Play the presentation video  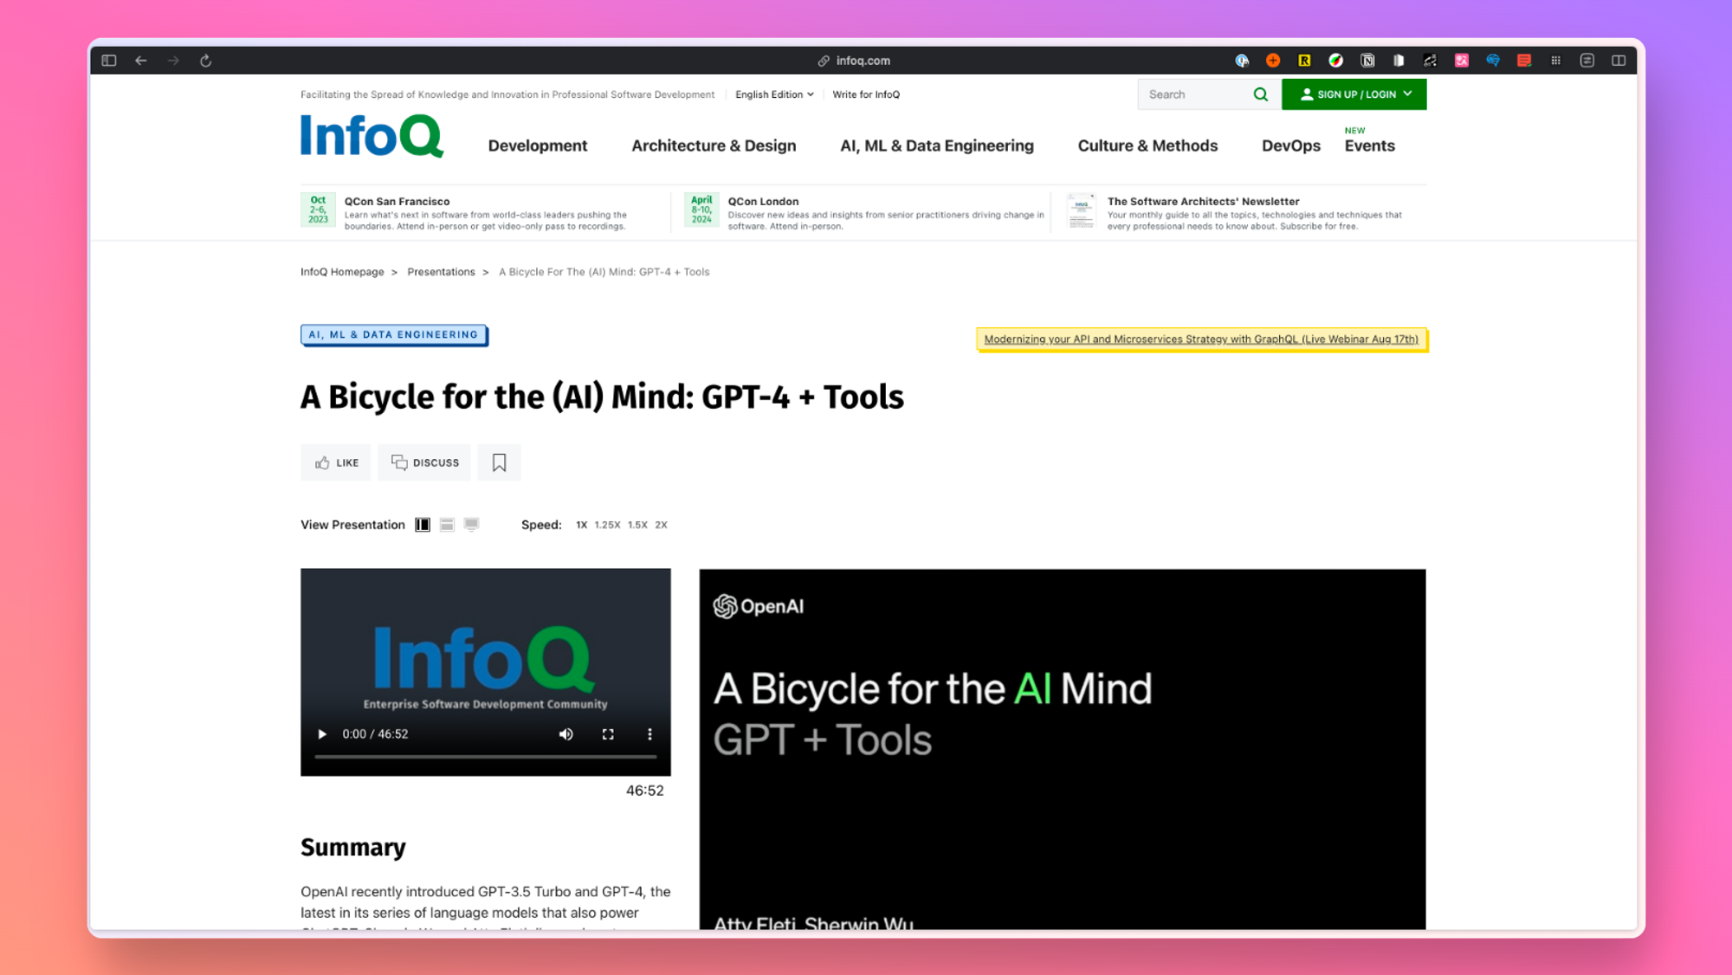tap(322, 734)
